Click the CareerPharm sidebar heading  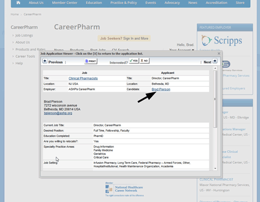(x=24, y=27)
